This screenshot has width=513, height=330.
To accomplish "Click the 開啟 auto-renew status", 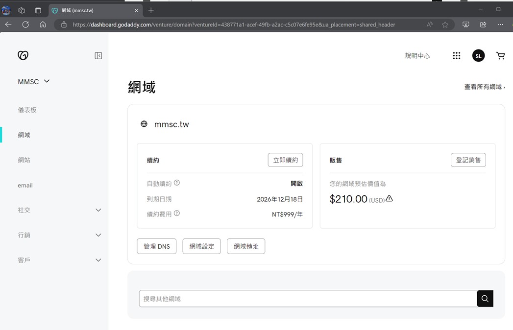I will [x=297, y=184].
